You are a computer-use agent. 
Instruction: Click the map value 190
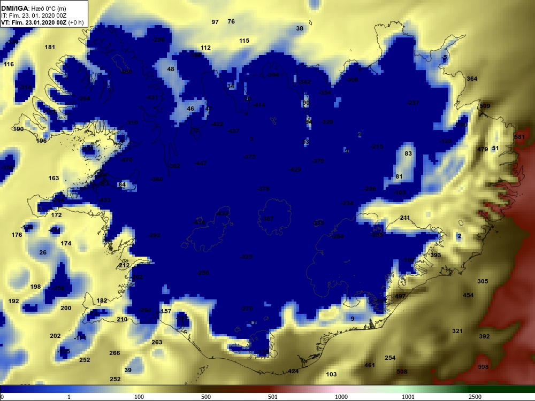(18, 129)
